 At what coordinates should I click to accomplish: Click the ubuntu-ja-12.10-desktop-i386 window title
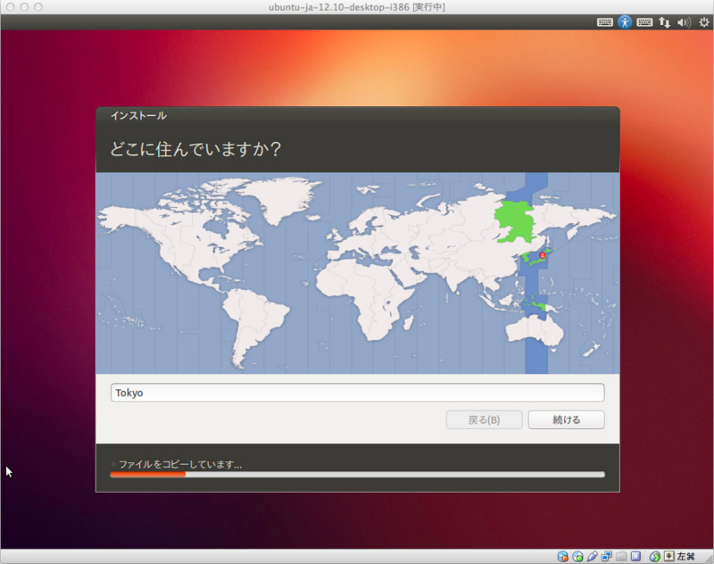356,7
